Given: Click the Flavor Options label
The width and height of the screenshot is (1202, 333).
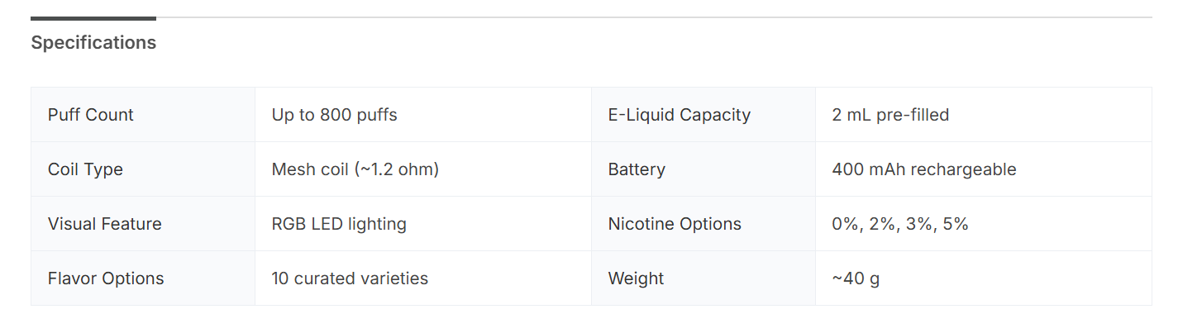Looking at the screenshot, I should coord(106,278).
